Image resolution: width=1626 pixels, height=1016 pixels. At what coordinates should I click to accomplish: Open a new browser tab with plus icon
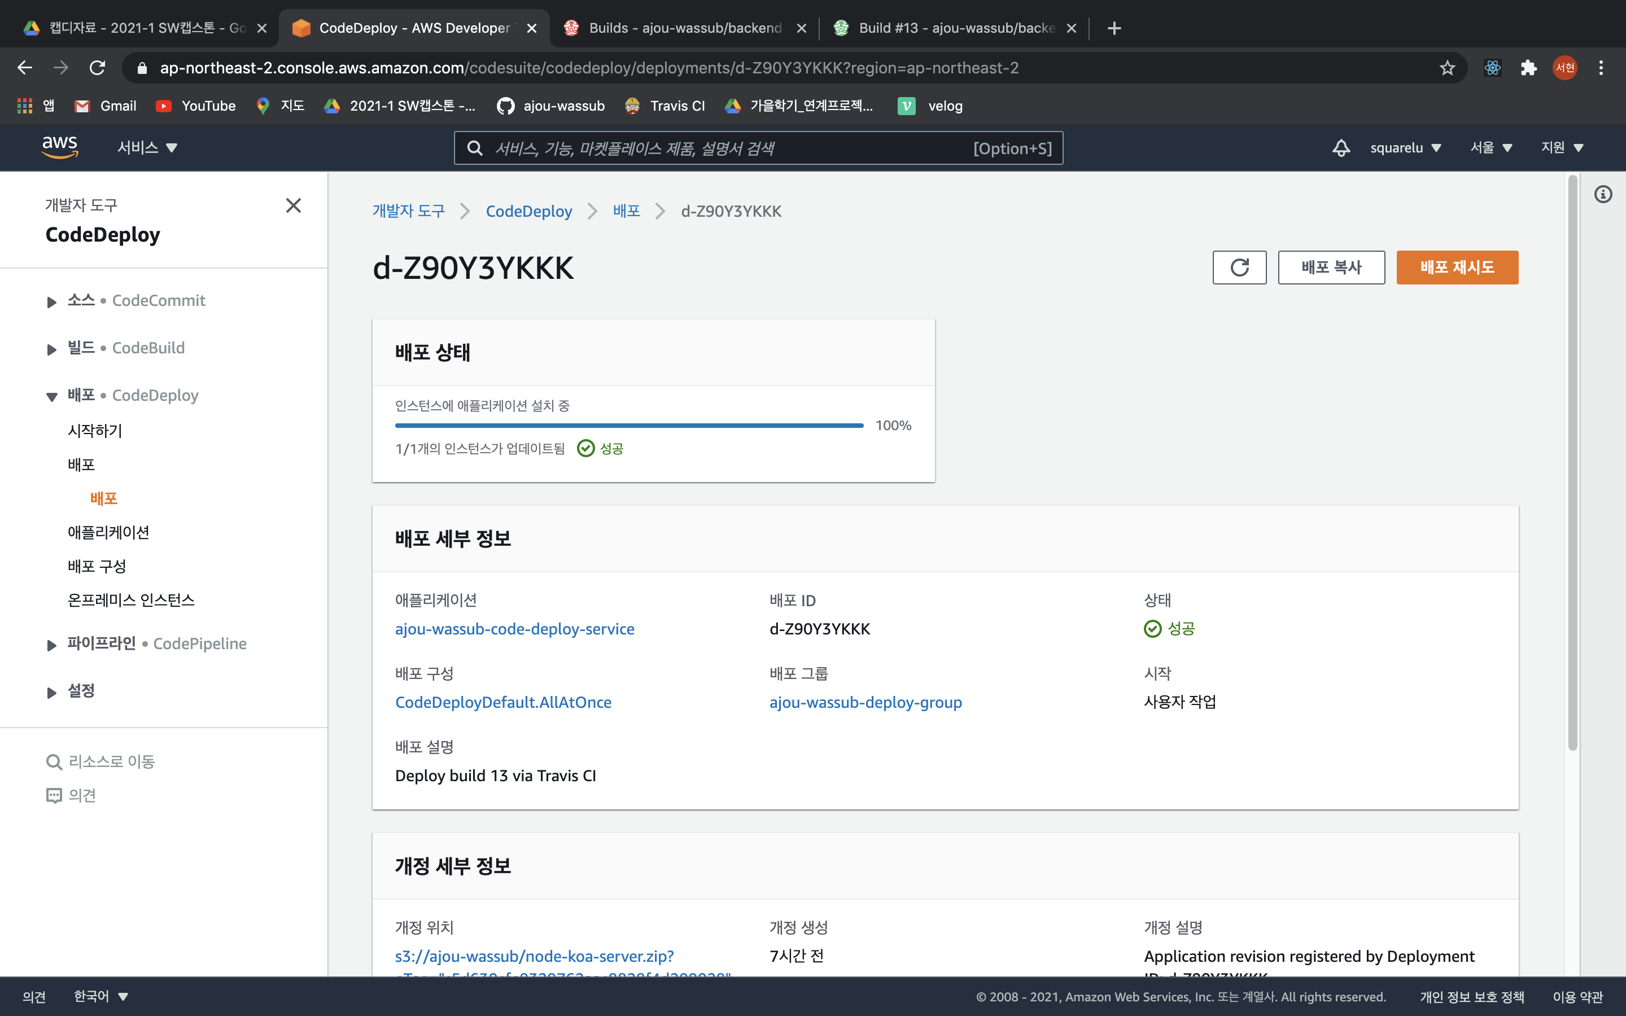[1114, 28]
